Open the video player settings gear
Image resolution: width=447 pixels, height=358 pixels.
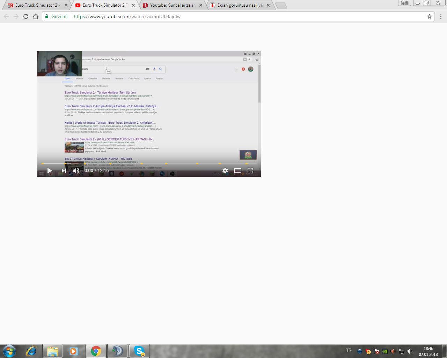225,171
